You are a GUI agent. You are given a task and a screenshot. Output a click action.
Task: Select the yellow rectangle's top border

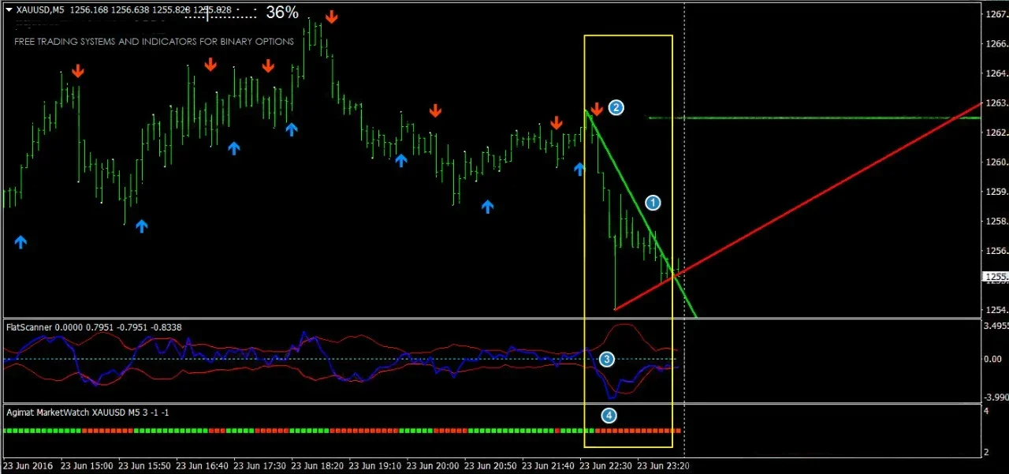[x=627, y=35]
